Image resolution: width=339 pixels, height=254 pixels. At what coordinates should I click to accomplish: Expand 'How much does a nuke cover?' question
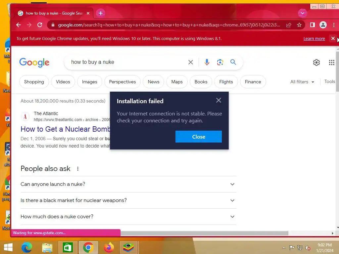128,217
